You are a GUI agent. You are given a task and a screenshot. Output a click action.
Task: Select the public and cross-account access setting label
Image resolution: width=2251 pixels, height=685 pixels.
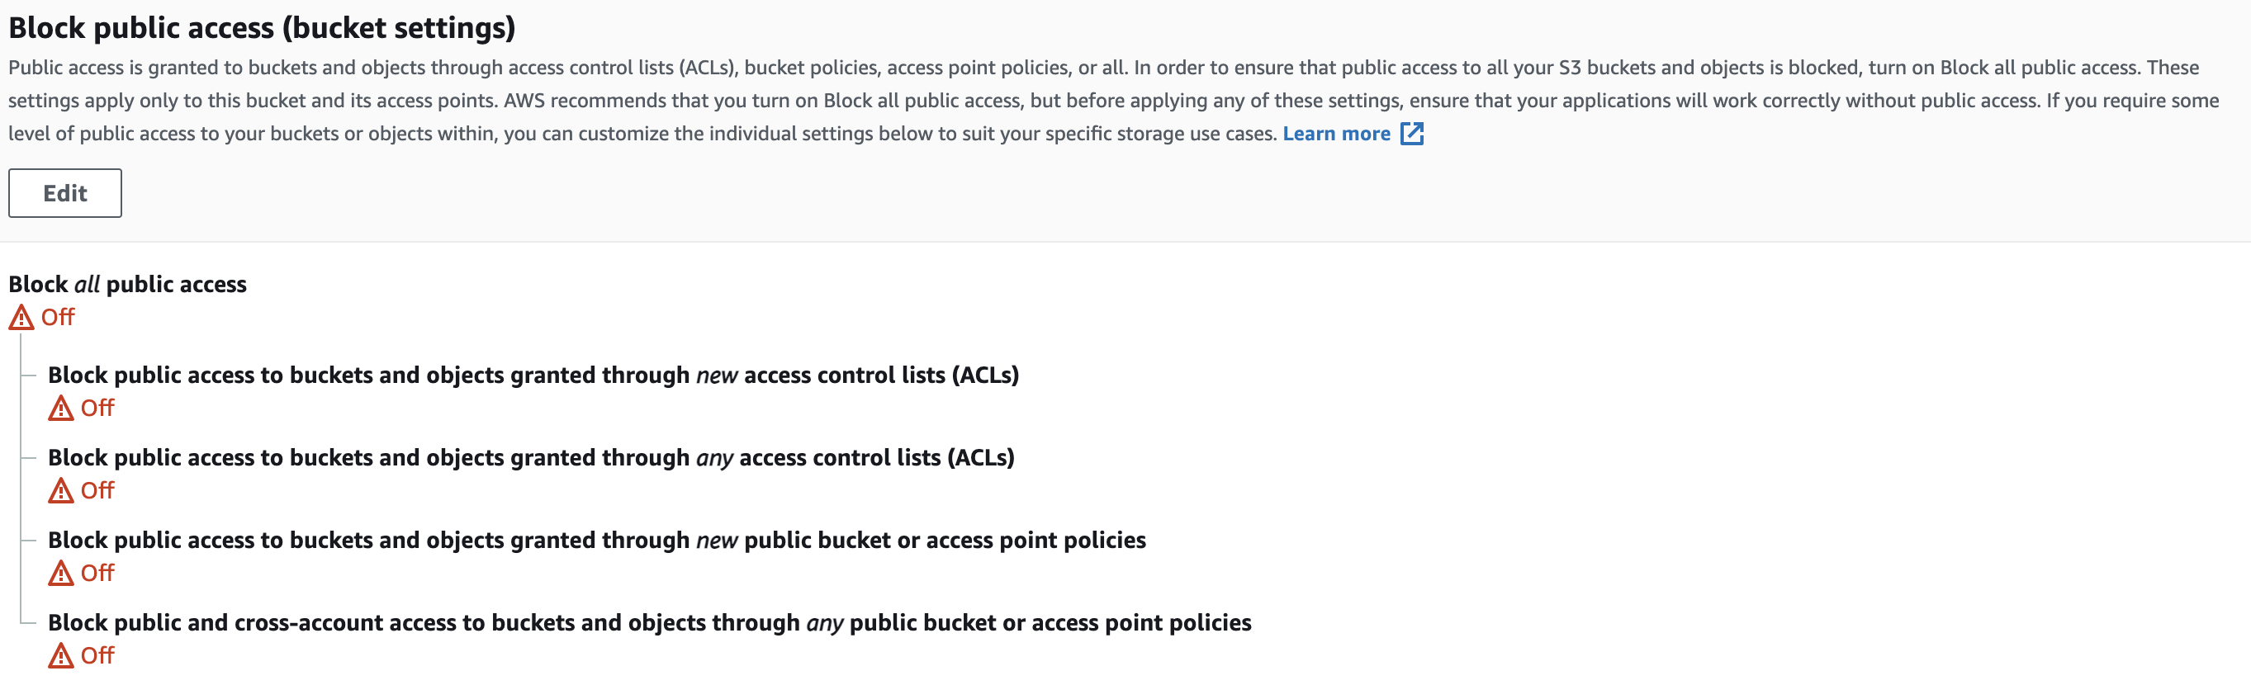[x=649, y=623]
